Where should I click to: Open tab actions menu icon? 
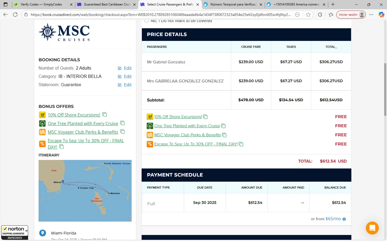point(5,4)
